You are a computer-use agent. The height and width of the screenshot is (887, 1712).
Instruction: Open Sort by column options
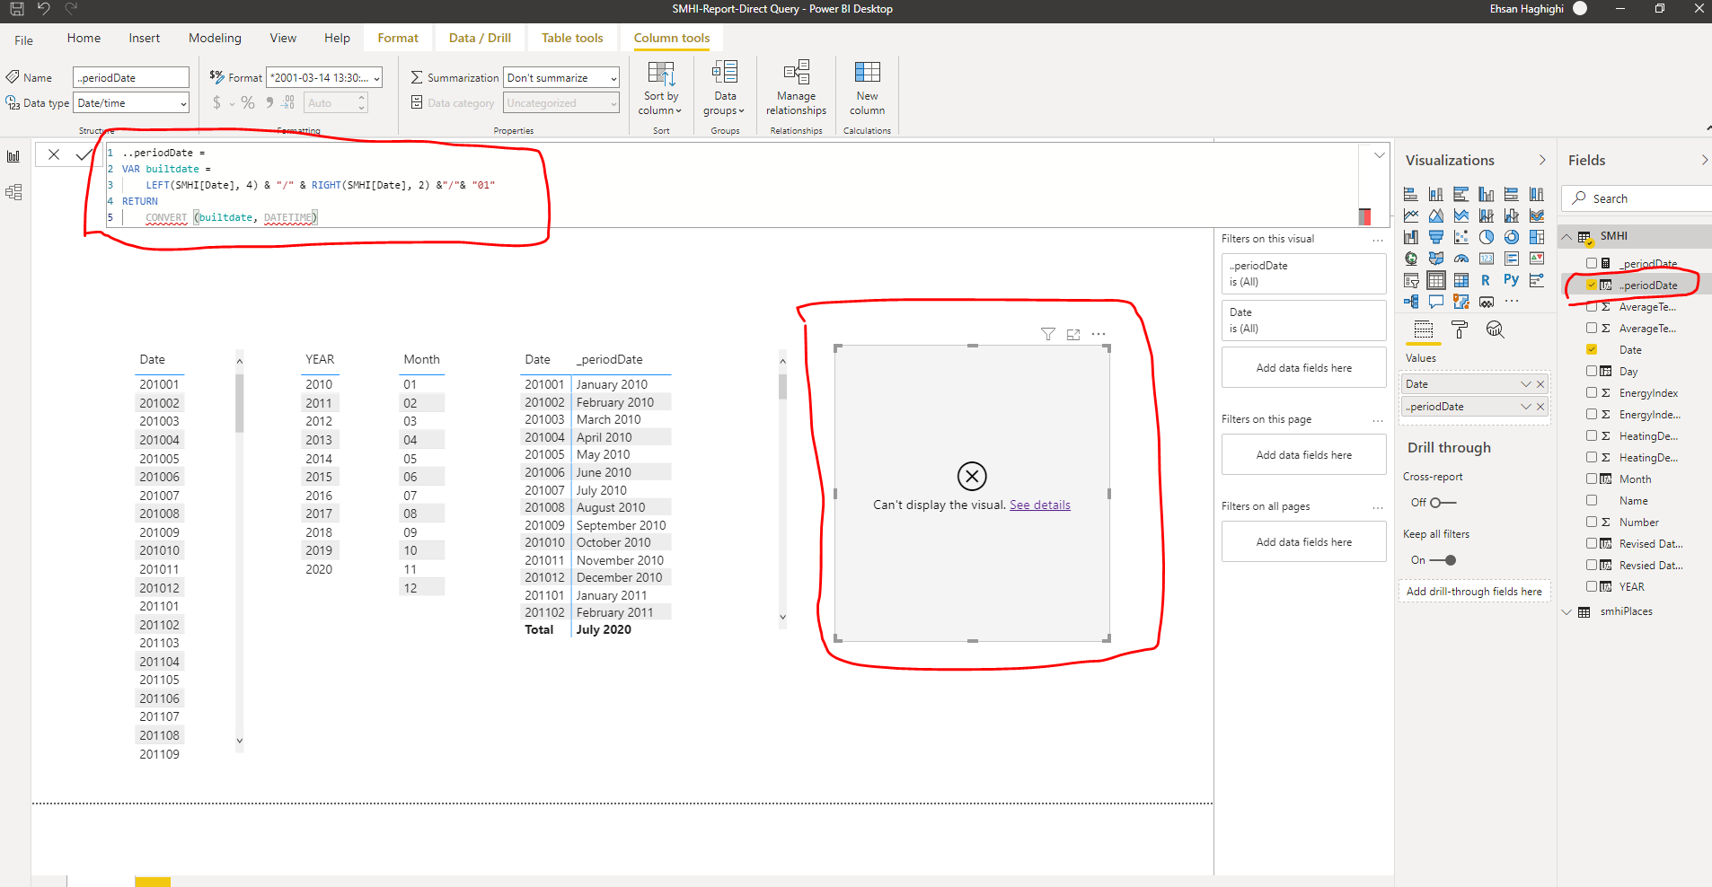click(x=661, y=88)
